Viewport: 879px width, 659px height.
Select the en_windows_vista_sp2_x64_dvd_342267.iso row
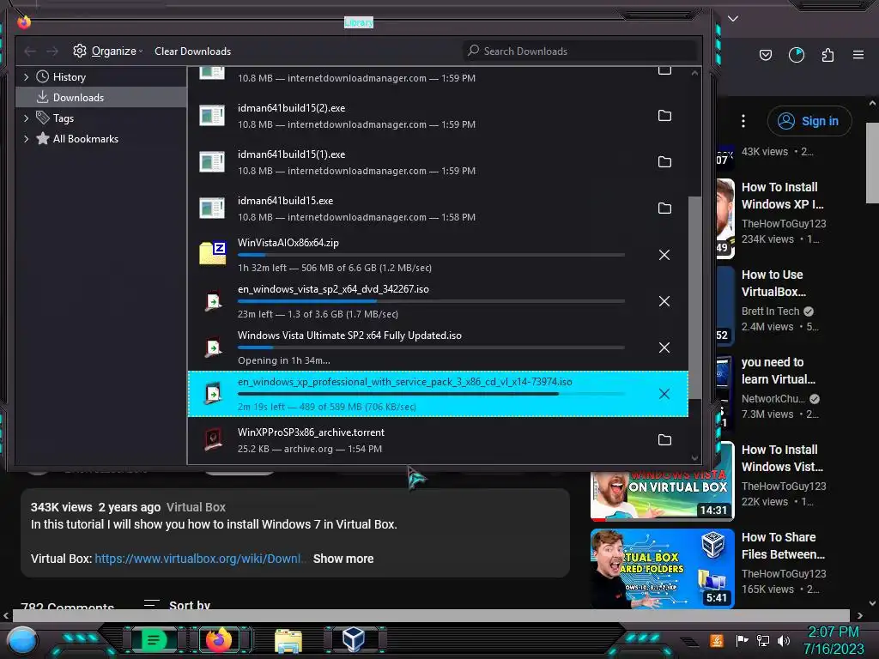(438, 301)
